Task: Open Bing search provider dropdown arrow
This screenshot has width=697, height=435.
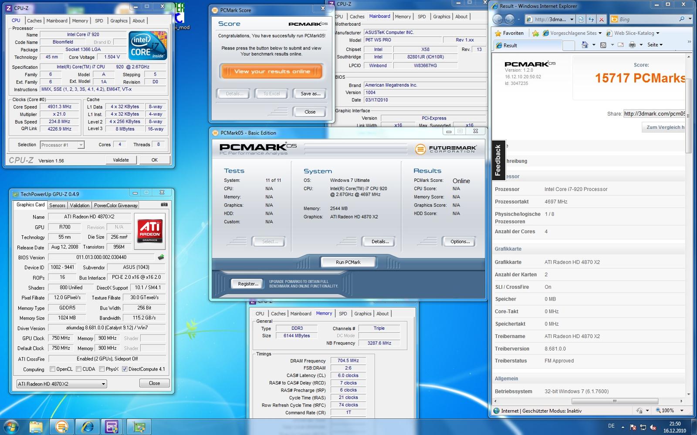Action: 690,19
